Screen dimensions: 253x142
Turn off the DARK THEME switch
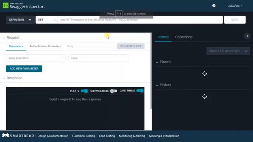[x=140, y=91]
